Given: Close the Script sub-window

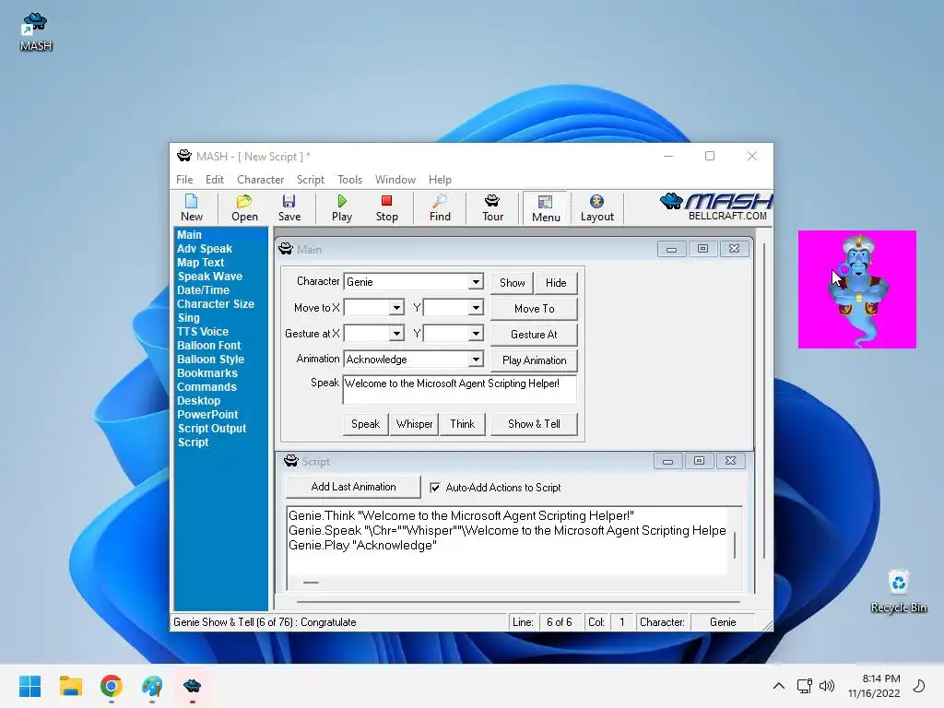Looking at the screenshot, I should 730,462.
